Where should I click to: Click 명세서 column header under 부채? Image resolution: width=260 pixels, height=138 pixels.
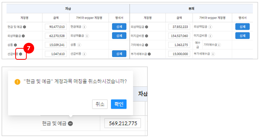[x=243, y=18]
